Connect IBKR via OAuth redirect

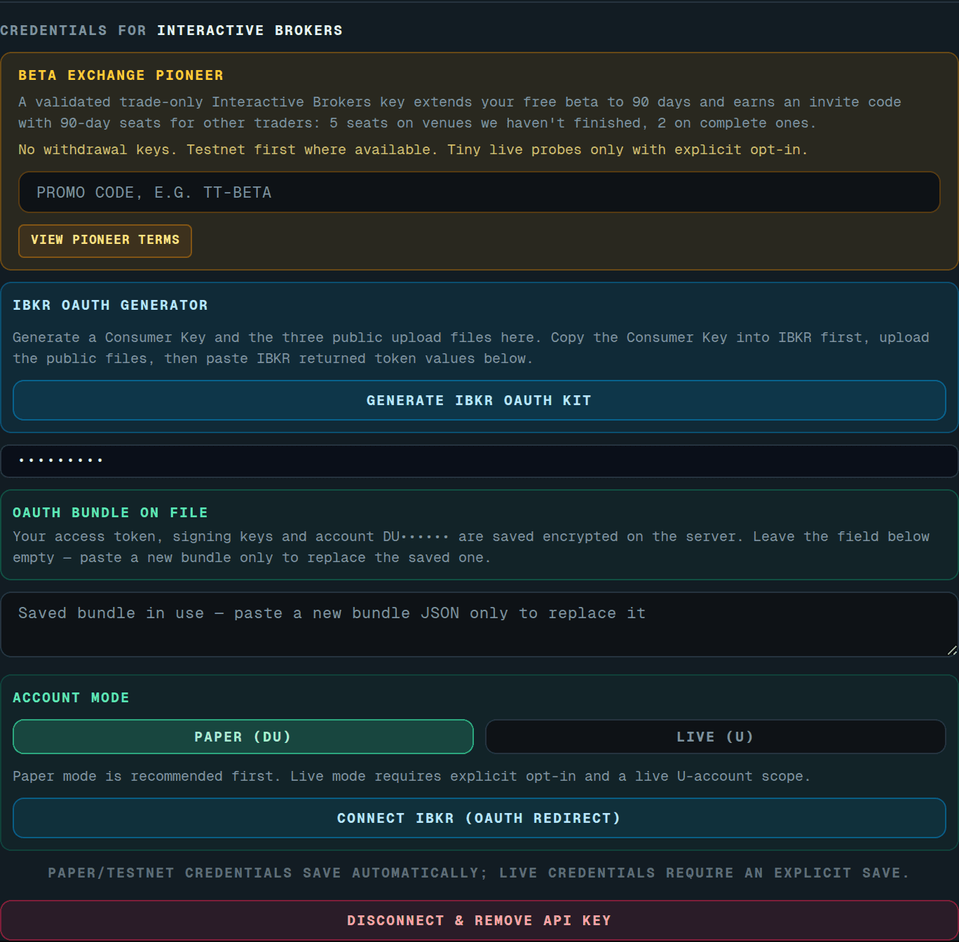[x=479, y=818]
